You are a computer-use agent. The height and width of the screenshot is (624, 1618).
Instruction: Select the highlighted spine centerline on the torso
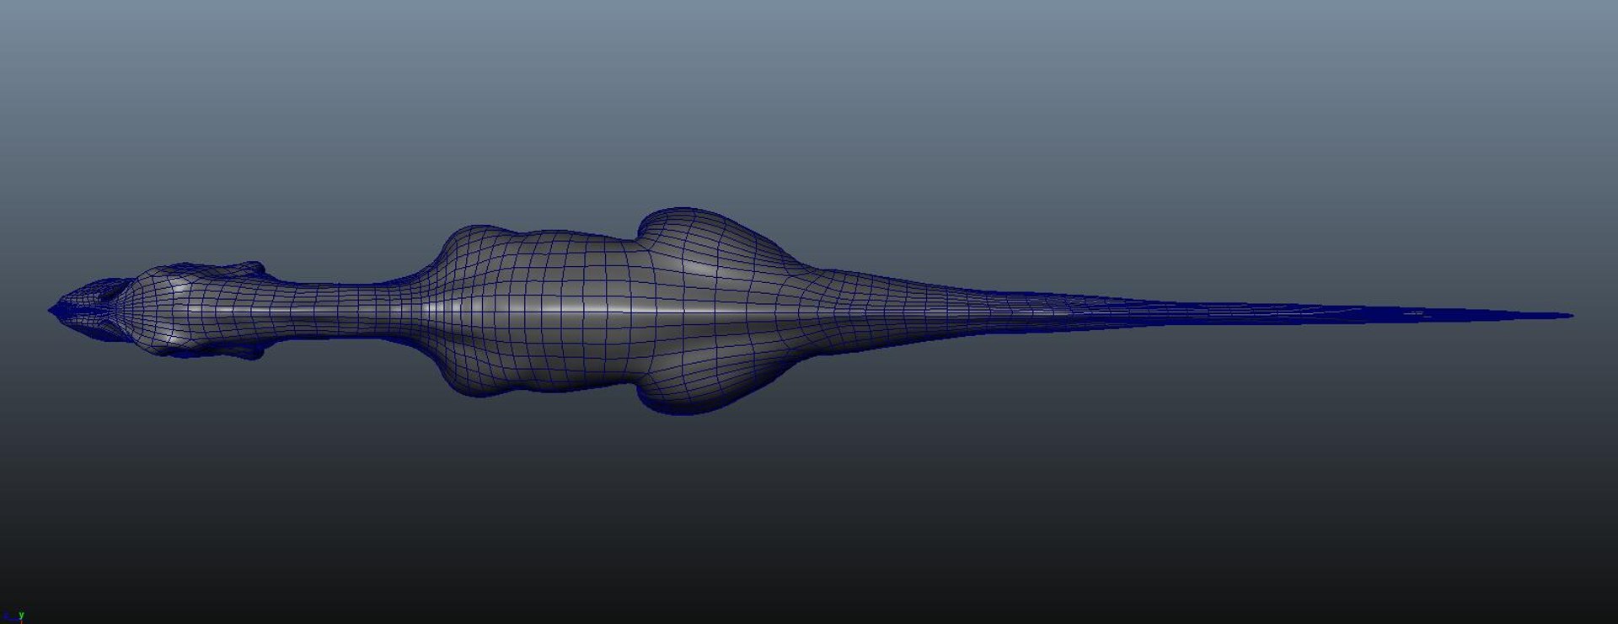point(590,309)
